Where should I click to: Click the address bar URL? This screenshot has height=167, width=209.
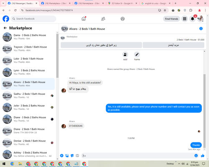point(49,10)
